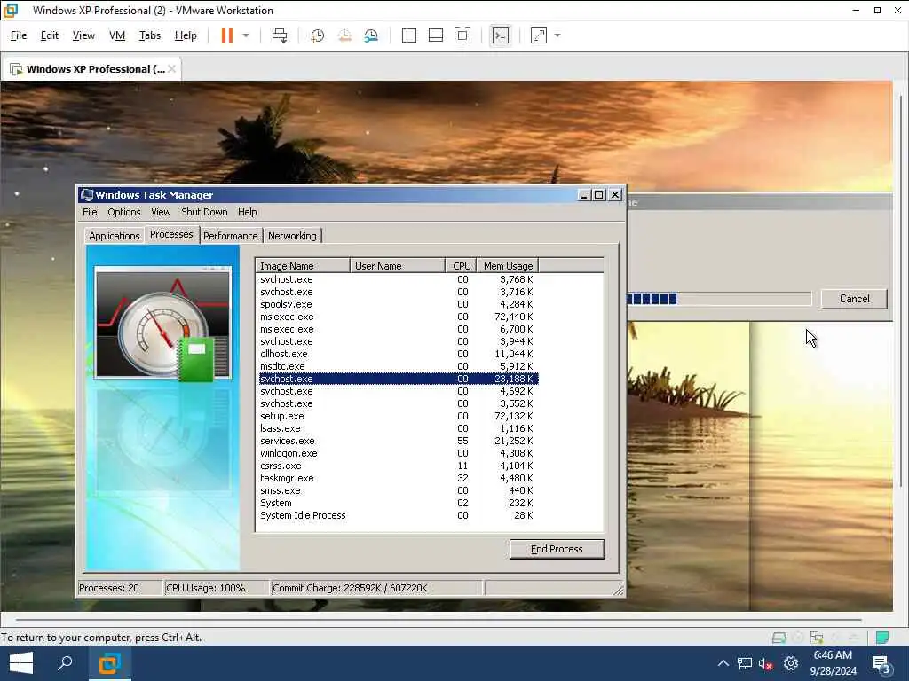The image size is (909, 681).
Task: Close the Windows XP Professional tab
Action: (171, 69)
